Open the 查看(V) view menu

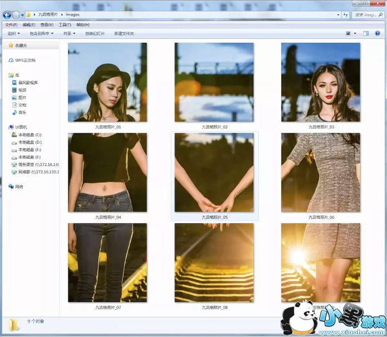47,24
